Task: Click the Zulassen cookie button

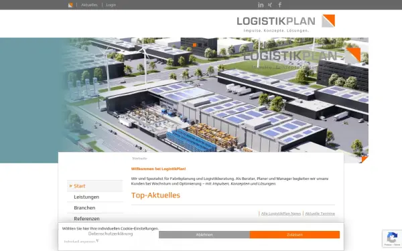Action: [295, 235]
